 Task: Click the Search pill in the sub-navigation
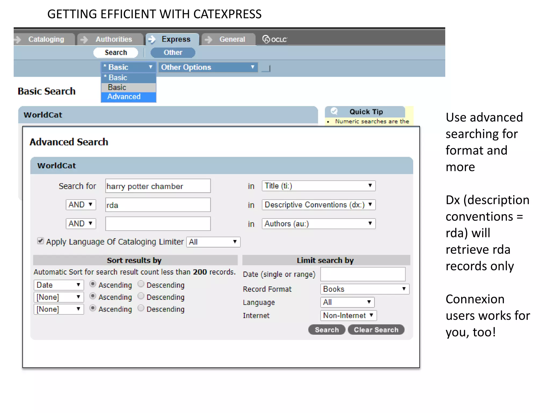116,52
